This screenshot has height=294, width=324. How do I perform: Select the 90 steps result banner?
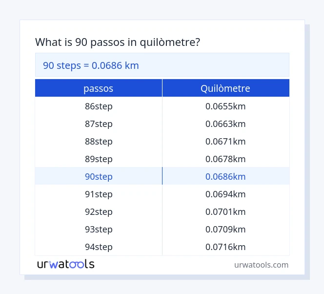(162, 65)
